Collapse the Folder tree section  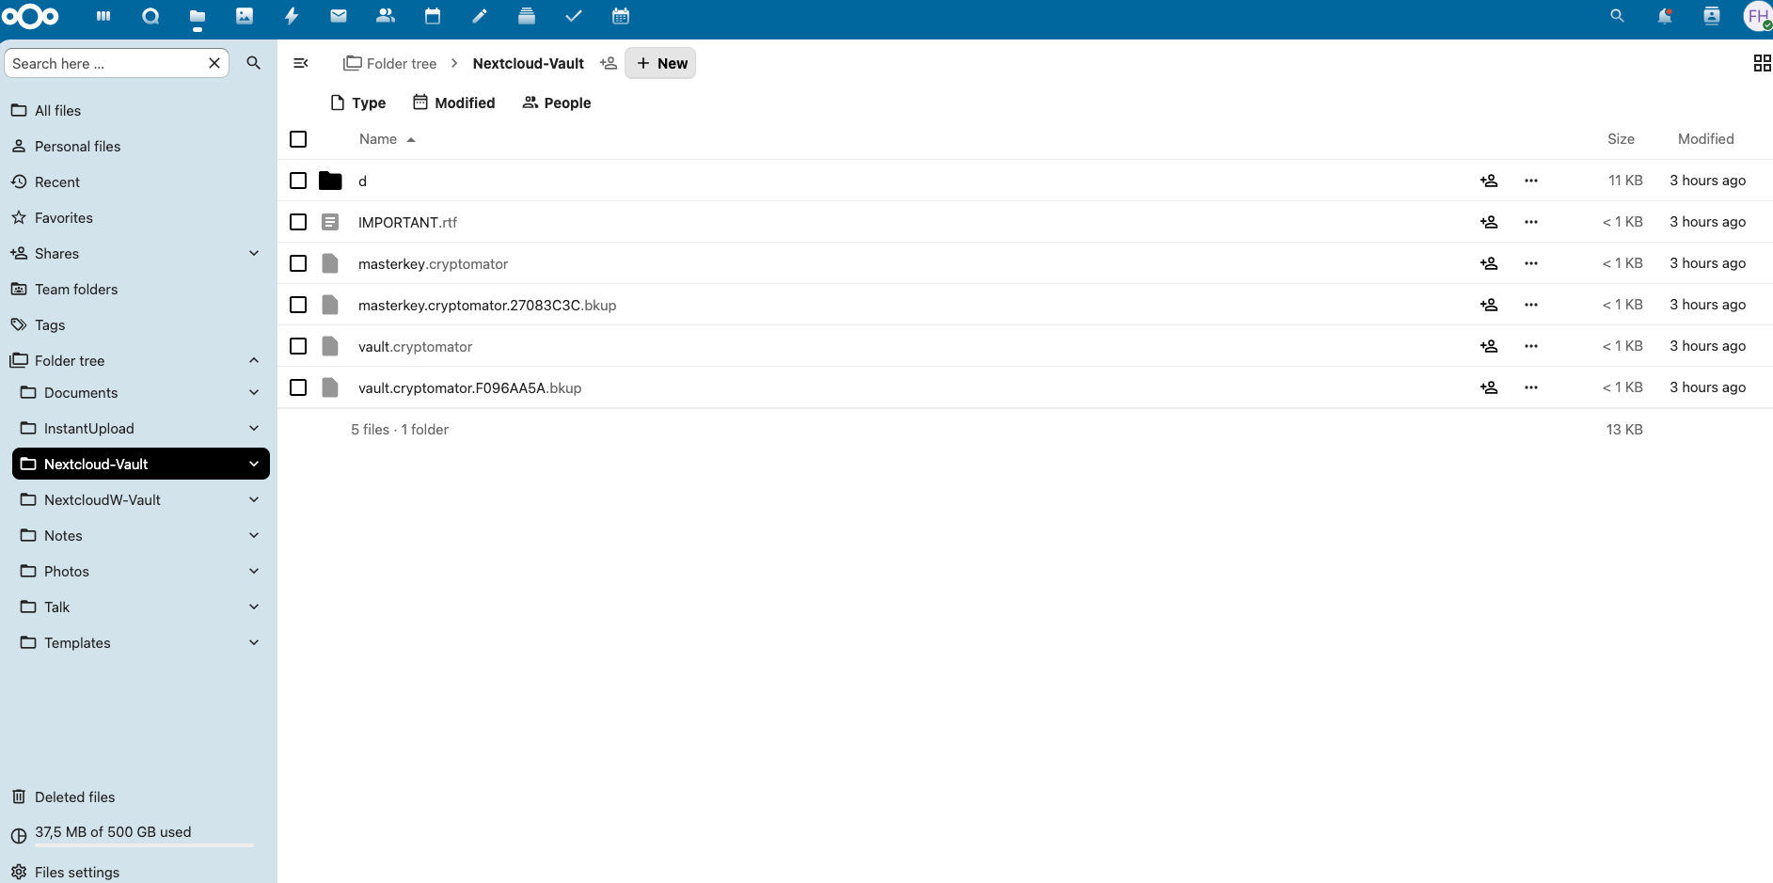pyautogui.click(x=253, y=360)
